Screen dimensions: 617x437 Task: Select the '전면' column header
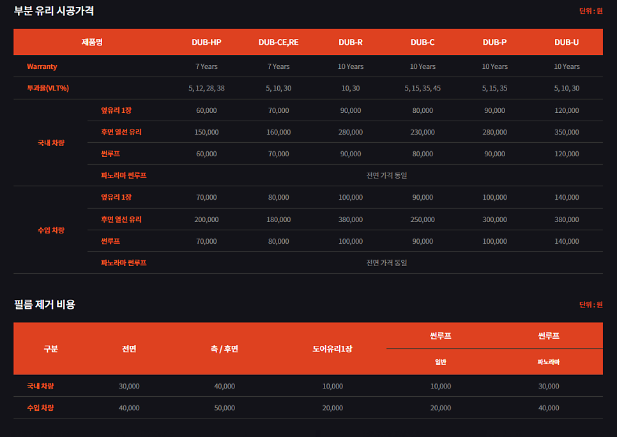pyautogui.click(x=129, y=348)
